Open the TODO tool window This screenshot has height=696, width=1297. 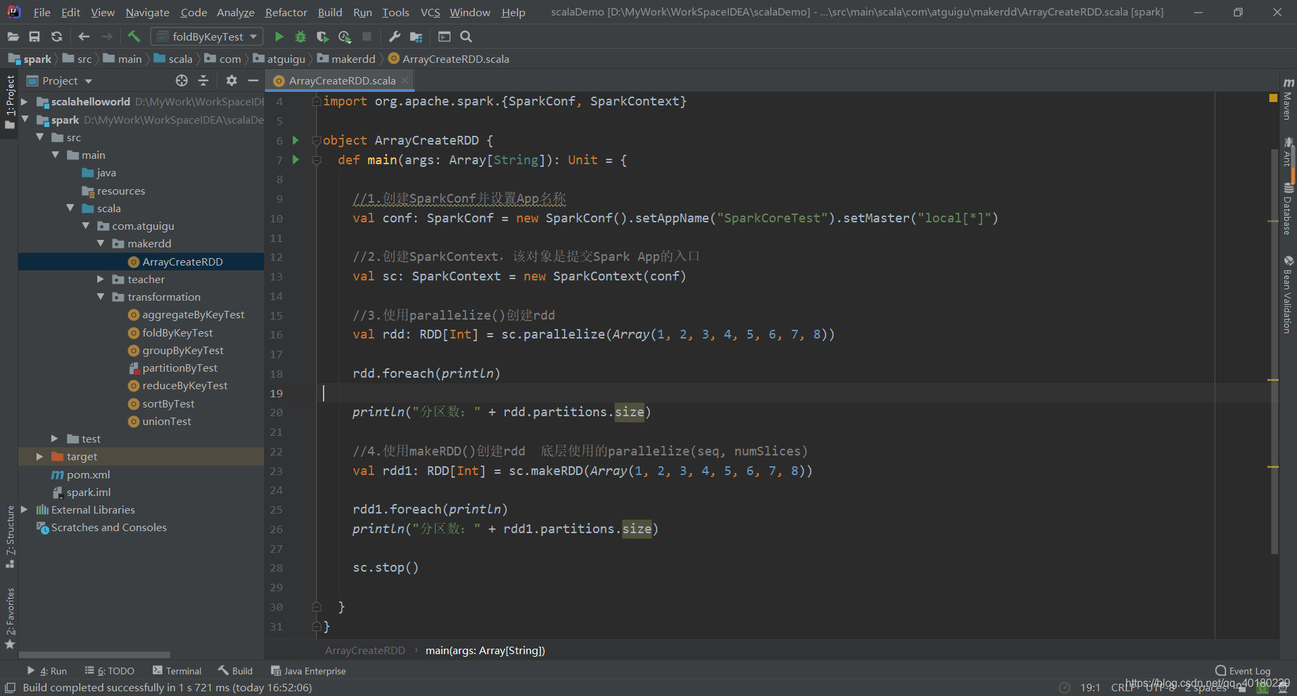click(109, 671)
